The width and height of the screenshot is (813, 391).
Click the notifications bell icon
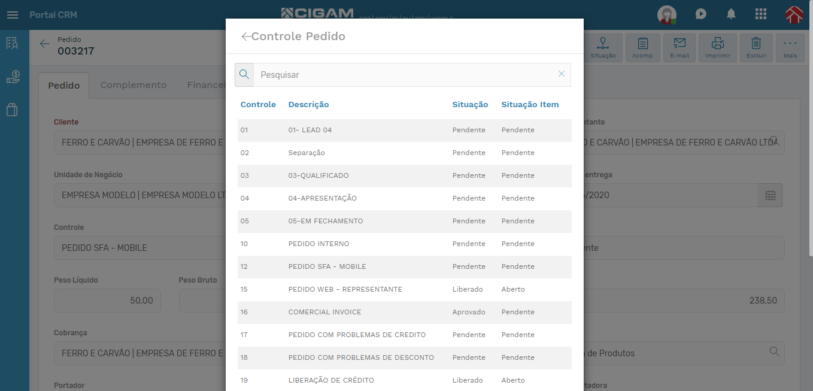(x=731, y=14)
